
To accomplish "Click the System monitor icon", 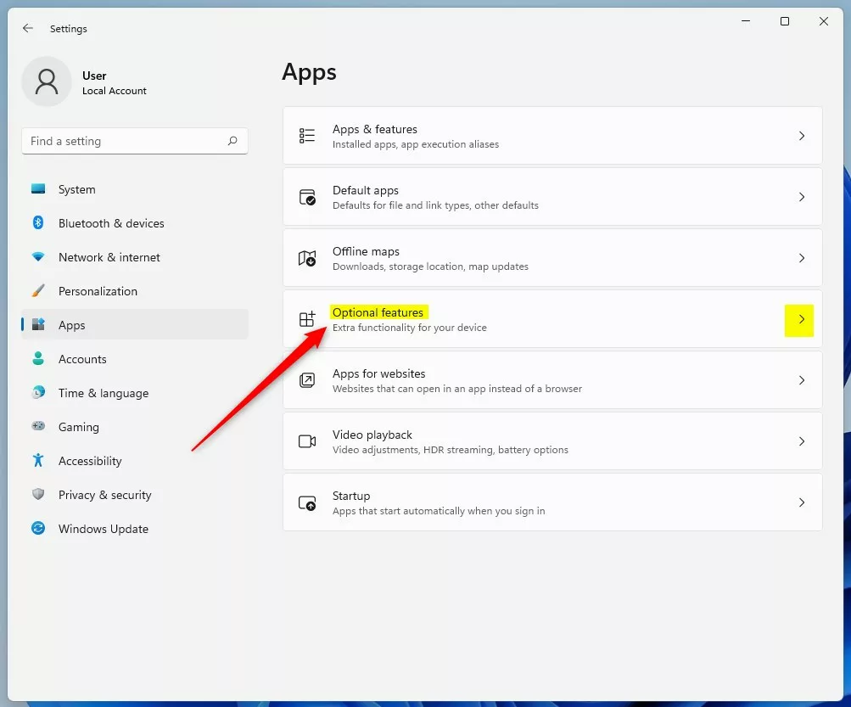I will [38, 189].
